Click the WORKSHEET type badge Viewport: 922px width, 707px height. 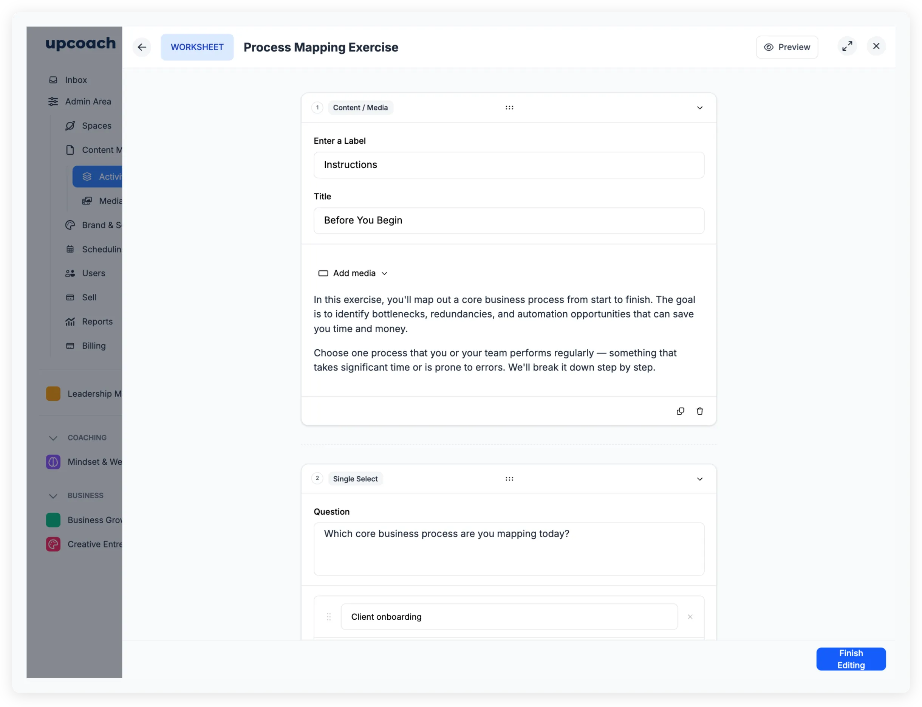click(197, 47)
